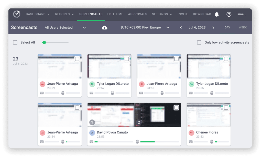Click the cloud export icon next to user filter

point(105,27)
